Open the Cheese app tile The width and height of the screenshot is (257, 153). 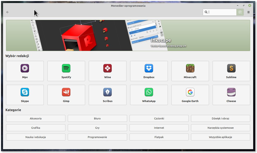pyautogui.click(x=231, y=95)
